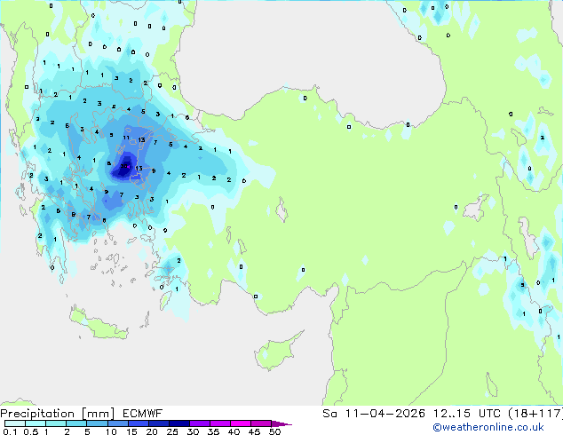The image size is (563, 435).
Task: Click the '35' legend tick label
Action: (213, 431)
